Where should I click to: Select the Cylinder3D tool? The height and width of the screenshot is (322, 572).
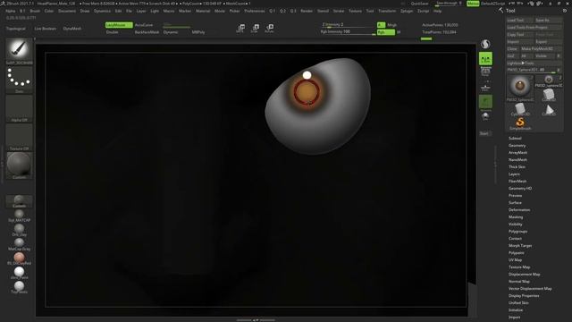(x=520, y=109)
